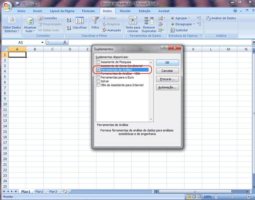Open Análise de Dados tool
Screen dimensions: 255x200
(221, 18)
